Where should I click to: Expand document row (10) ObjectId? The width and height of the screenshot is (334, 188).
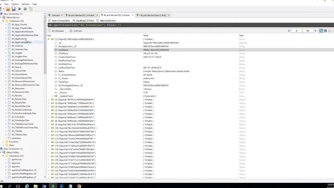tap(49, 128)
